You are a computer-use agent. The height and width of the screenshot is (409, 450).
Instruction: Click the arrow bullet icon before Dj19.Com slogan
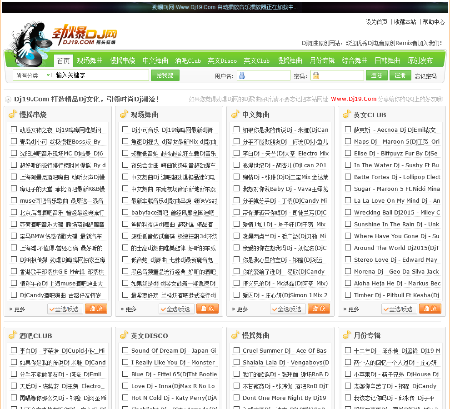tap(8, 100)
